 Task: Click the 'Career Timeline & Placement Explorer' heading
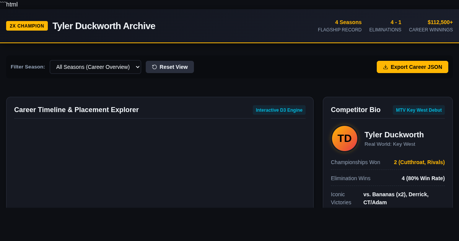point(76,110)
